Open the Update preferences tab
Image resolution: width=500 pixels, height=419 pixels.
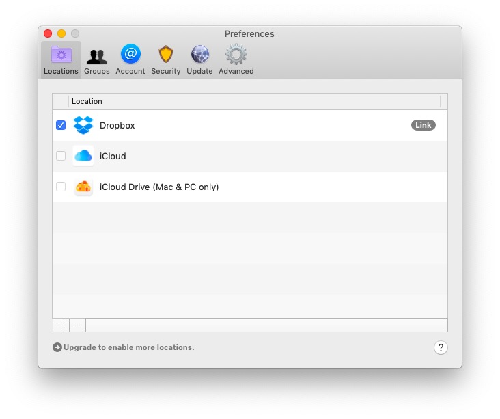199,60
